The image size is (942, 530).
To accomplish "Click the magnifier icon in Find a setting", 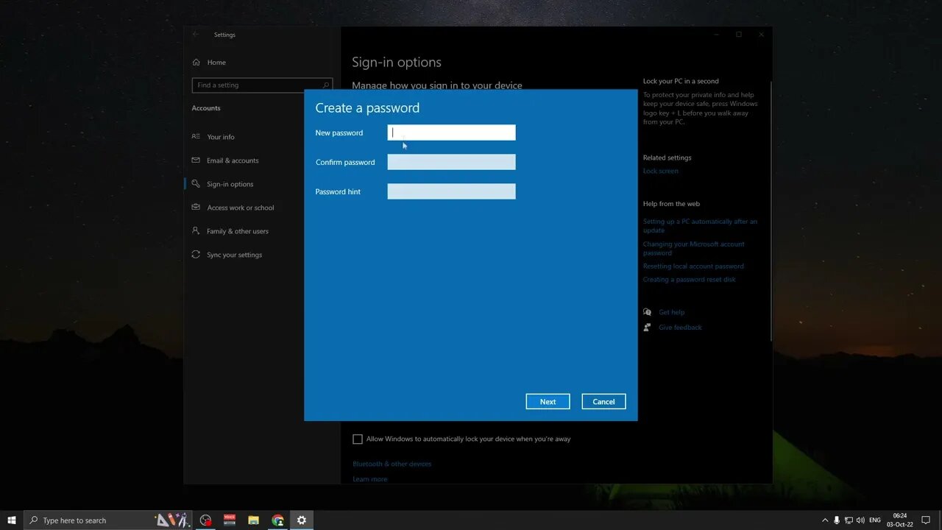I will 325,85.
